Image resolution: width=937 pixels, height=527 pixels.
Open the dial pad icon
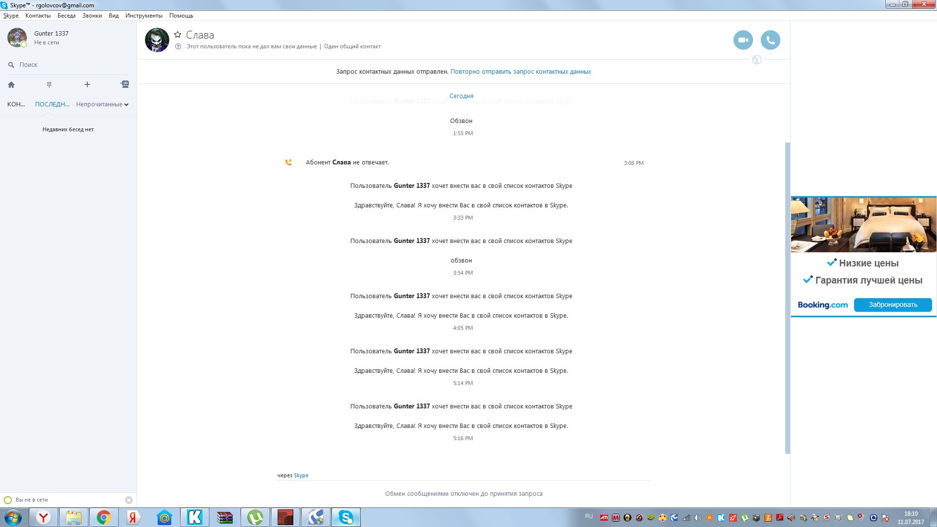point(49,84)
